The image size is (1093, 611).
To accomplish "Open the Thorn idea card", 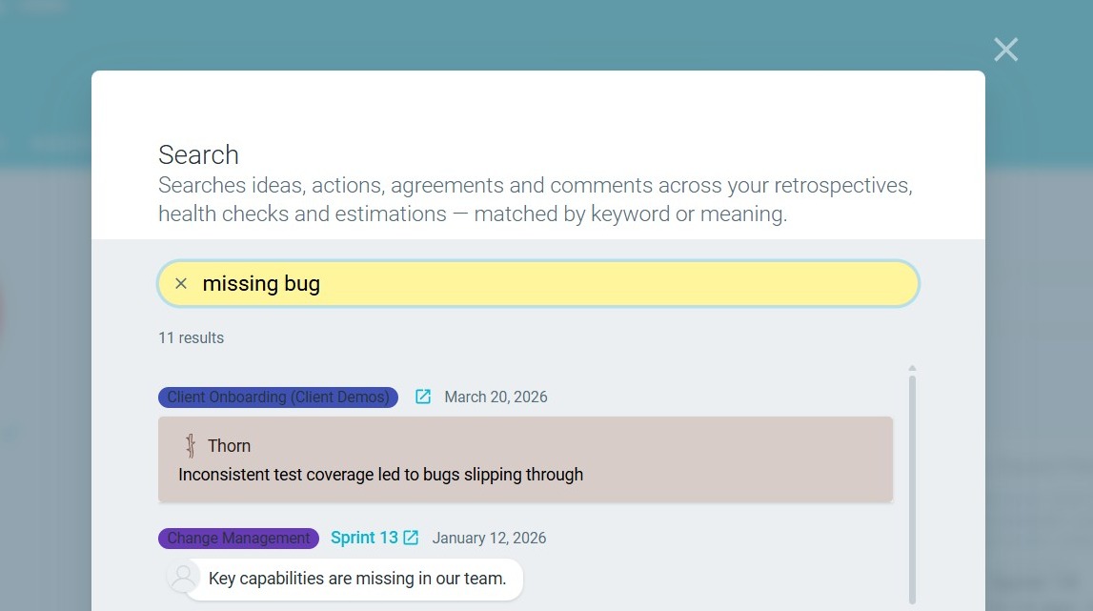I will pyautogui.click(x=525, y=458).
